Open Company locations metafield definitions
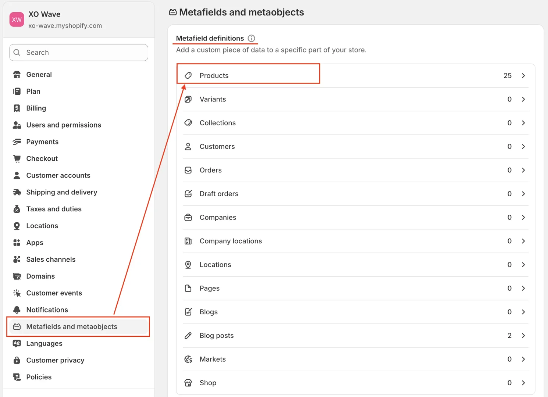 (x=231, y=241)
